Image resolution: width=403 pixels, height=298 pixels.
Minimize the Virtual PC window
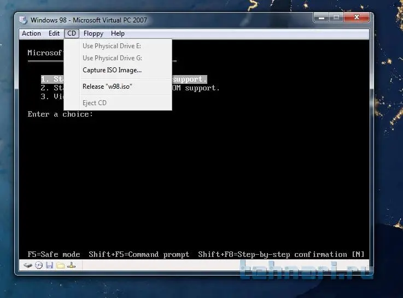[x=322, y=18]
